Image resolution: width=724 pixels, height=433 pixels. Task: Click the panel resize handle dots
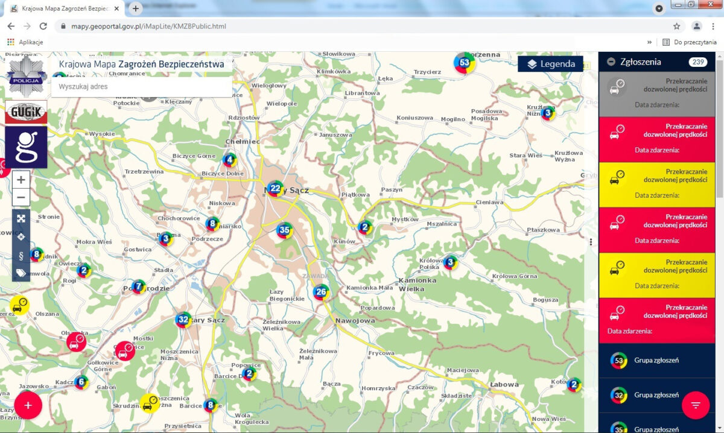pyautogui.click(x=591, y=242)
